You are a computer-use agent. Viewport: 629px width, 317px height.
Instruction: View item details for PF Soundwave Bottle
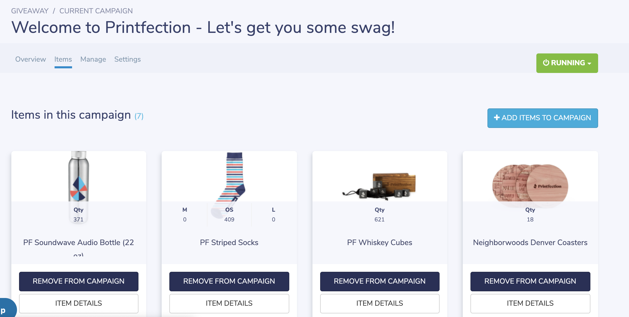point(78,303)
